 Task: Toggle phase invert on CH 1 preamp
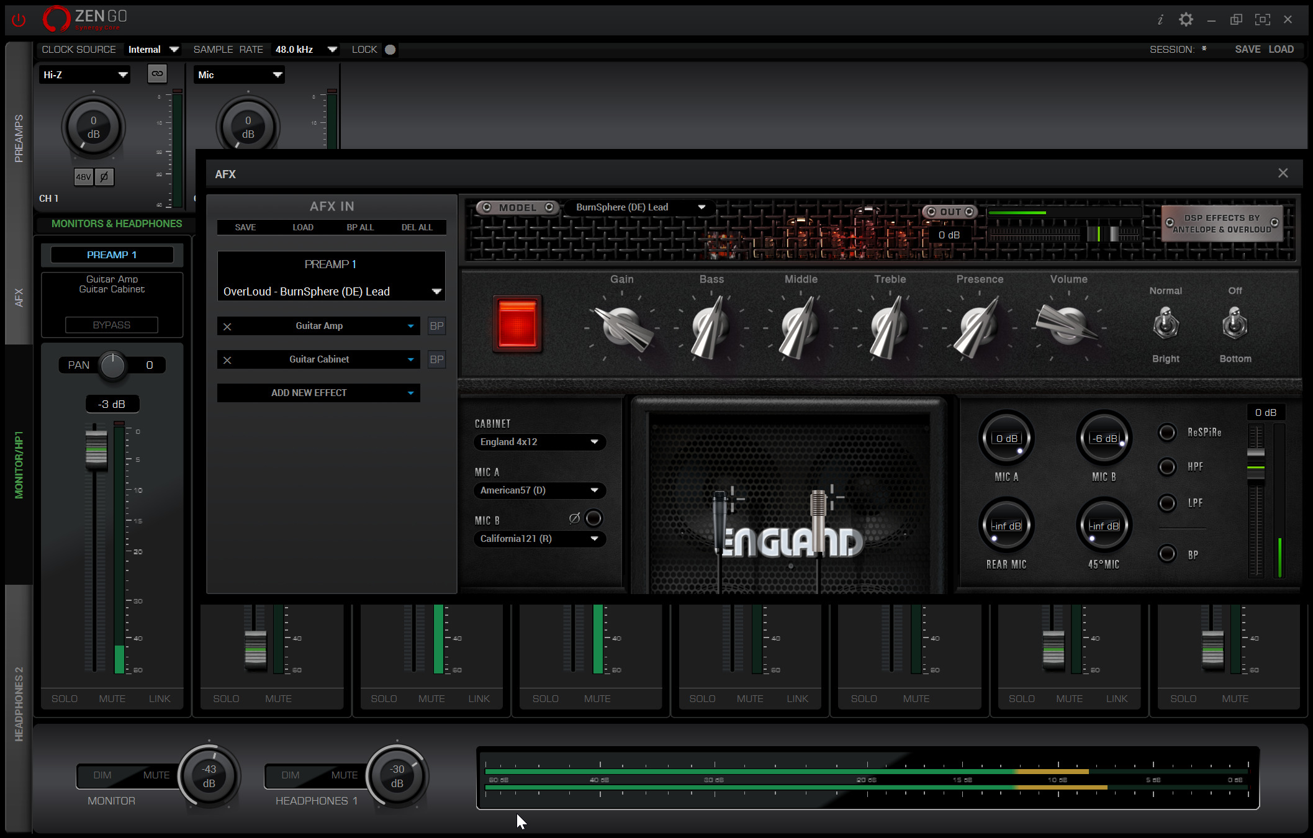click(x=104, y=177)
